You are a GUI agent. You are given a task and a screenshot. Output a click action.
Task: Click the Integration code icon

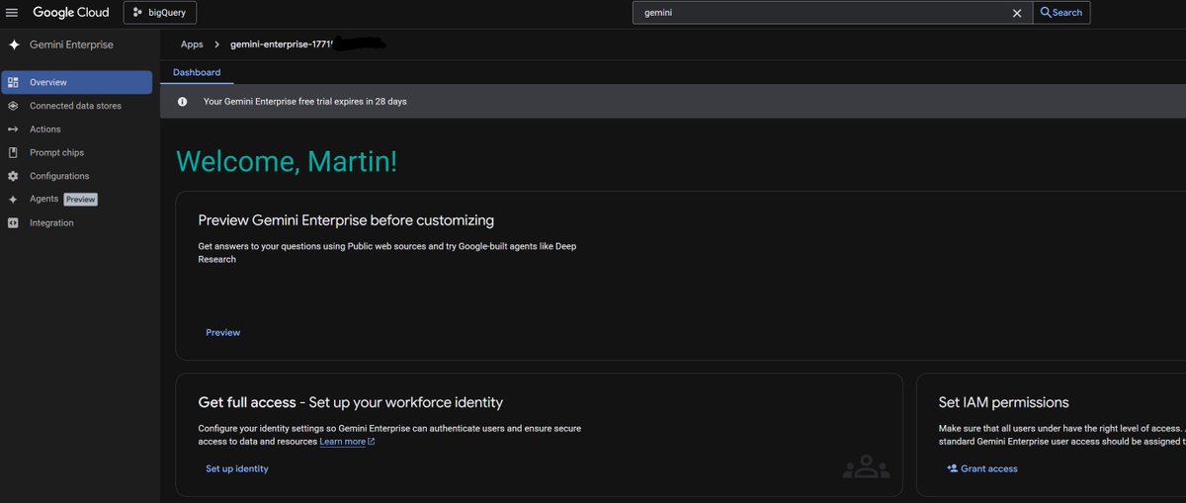[12, 222]
